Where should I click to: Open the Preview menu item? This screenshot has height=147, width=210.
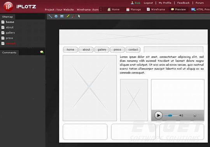coord(178,9)
